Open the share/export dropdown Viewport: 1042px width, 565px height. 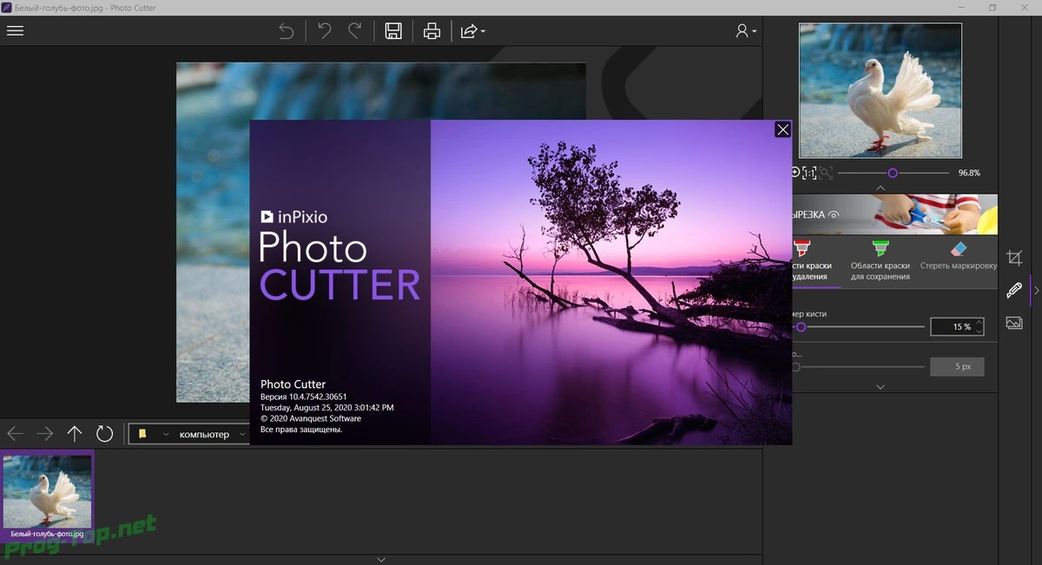tap(472, 31)
